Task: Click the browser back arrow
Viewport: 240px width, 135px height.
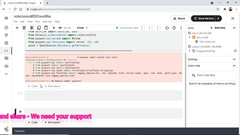Action: pos(4,9)
